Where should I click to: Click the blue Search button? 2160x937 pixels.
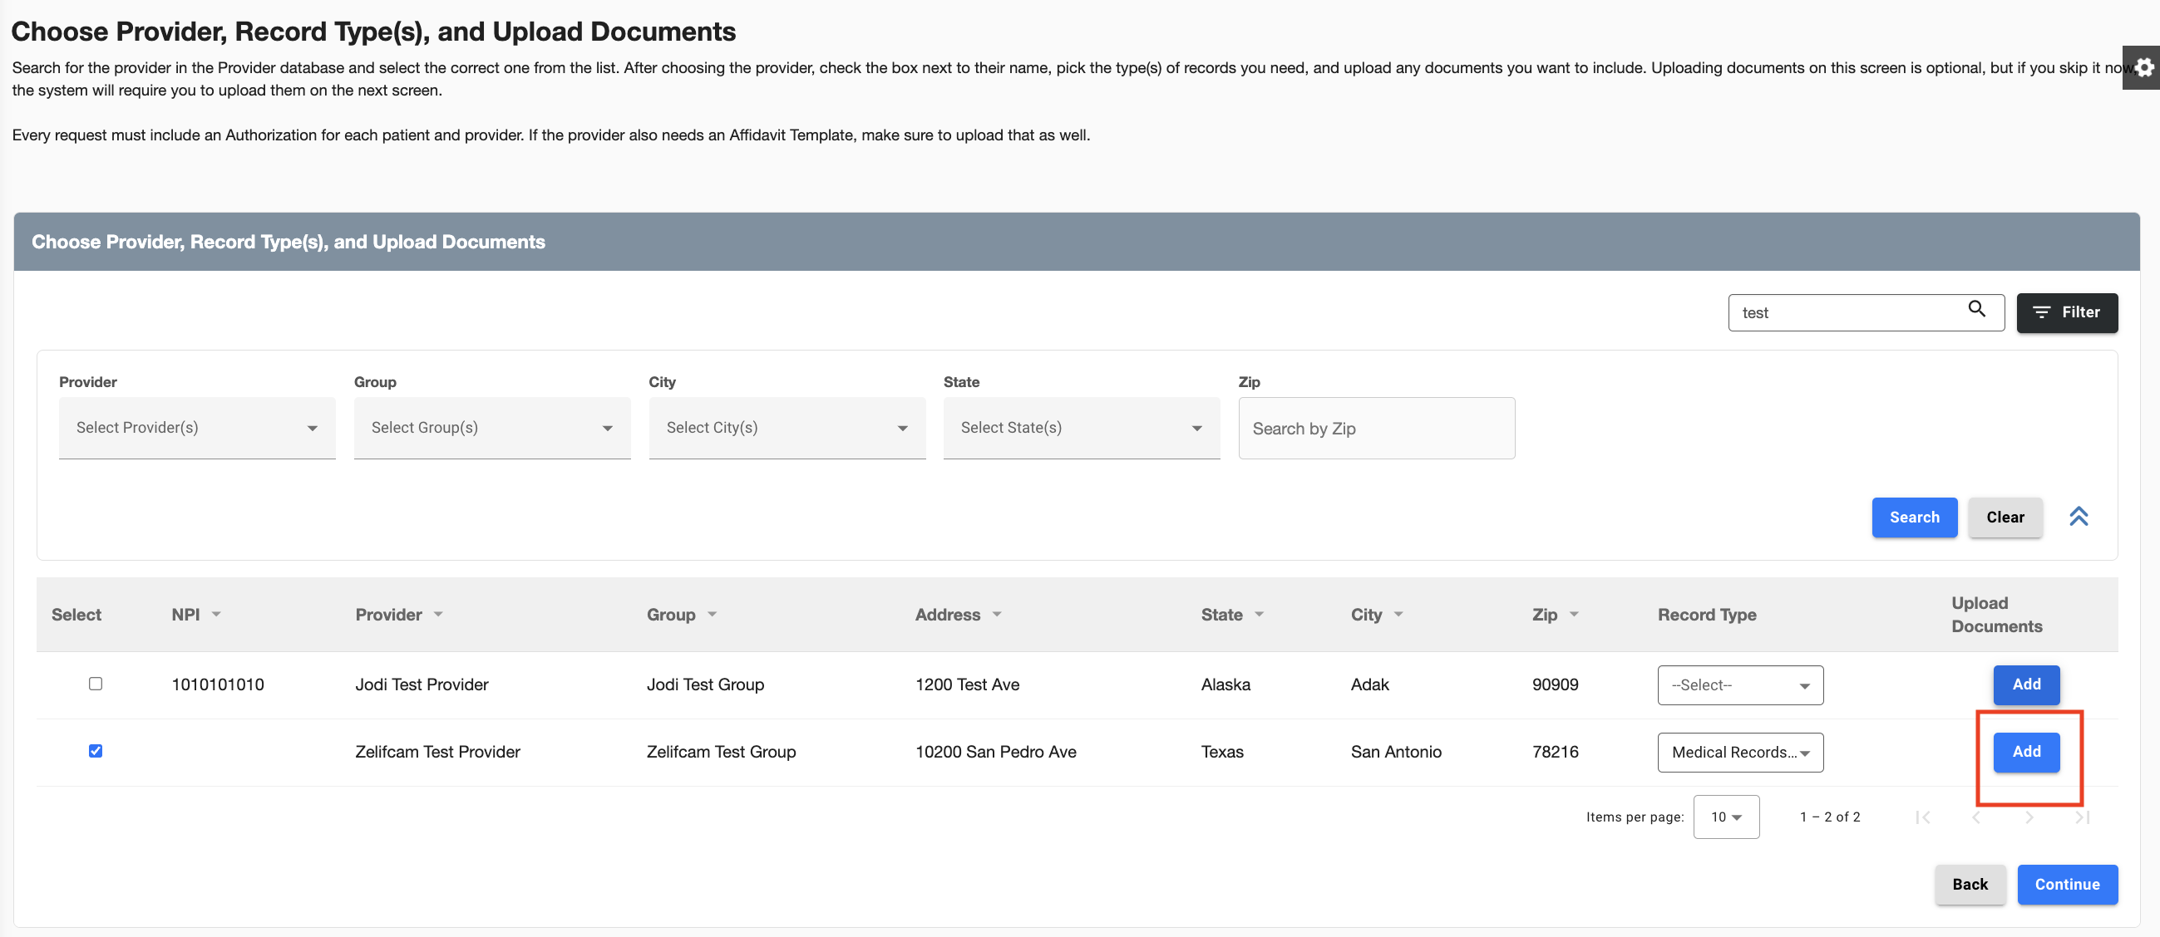tap(1913, 518)
